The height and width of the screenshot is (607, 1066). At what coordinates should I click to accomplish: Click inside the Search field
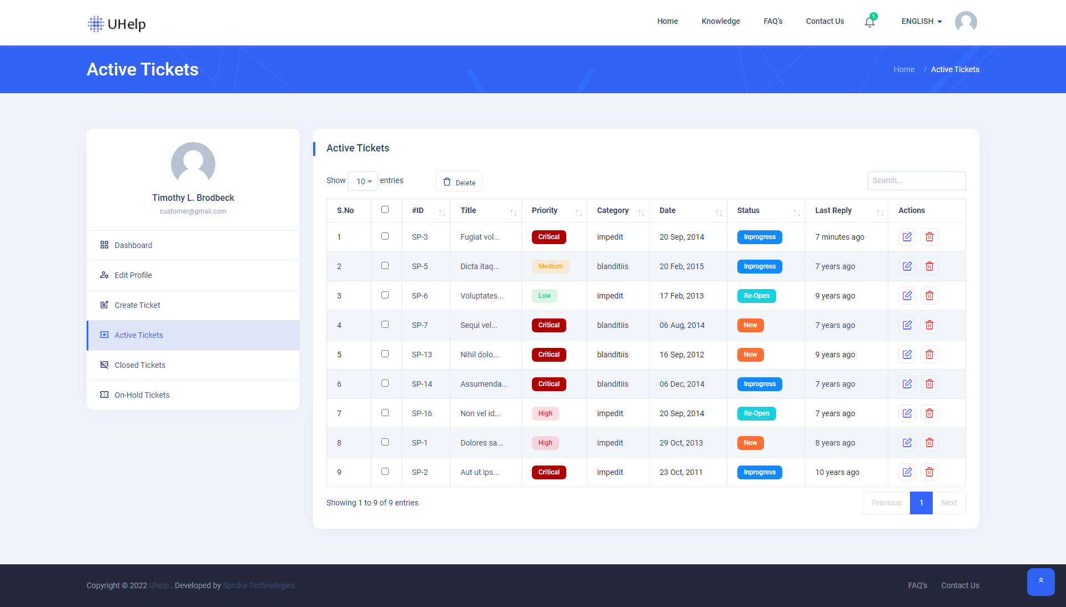[x=916, y=180]
